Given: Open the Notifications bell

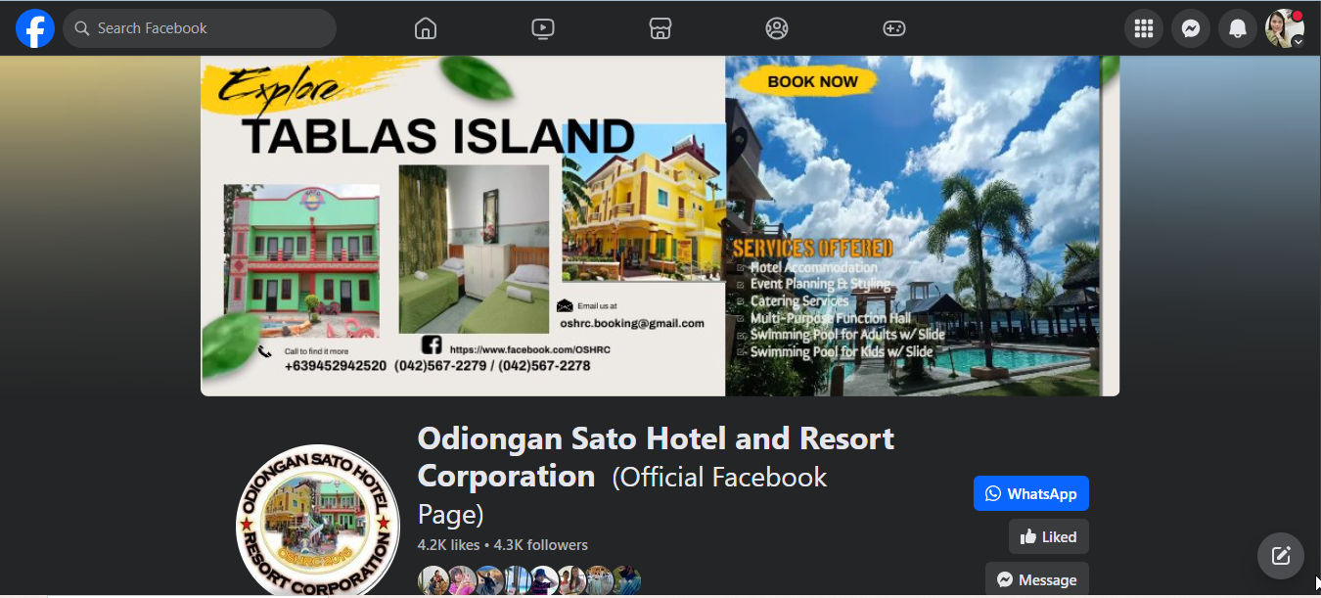Looking at the screenshot, I should pos(1238,28).
